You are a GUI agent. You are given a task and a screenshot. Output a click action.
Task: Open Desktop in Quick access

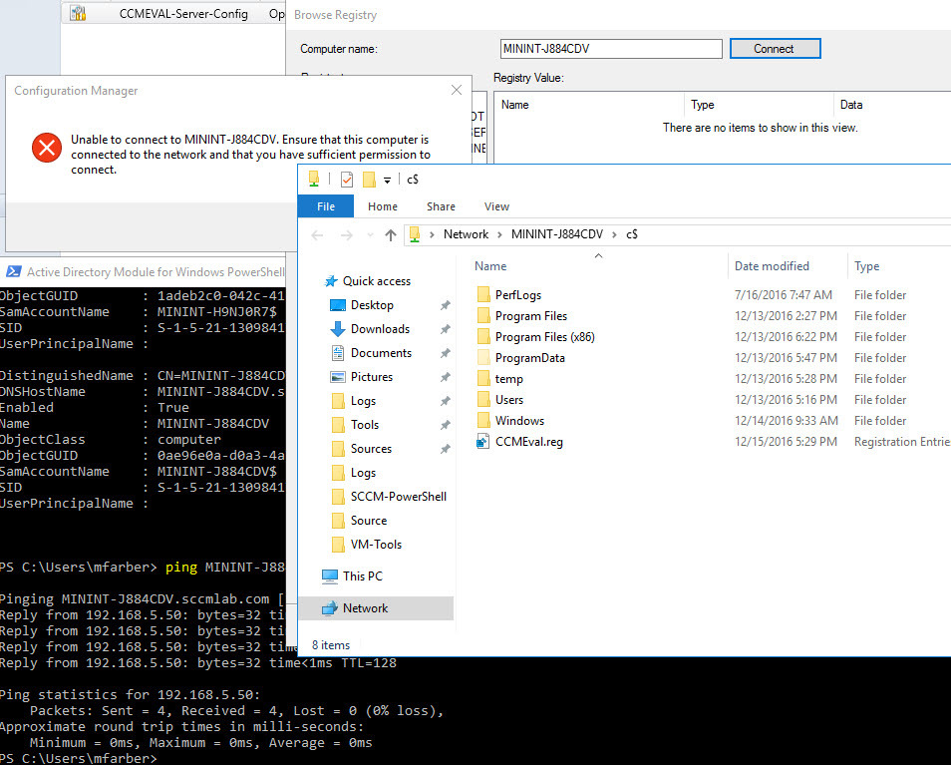(372, 305)
